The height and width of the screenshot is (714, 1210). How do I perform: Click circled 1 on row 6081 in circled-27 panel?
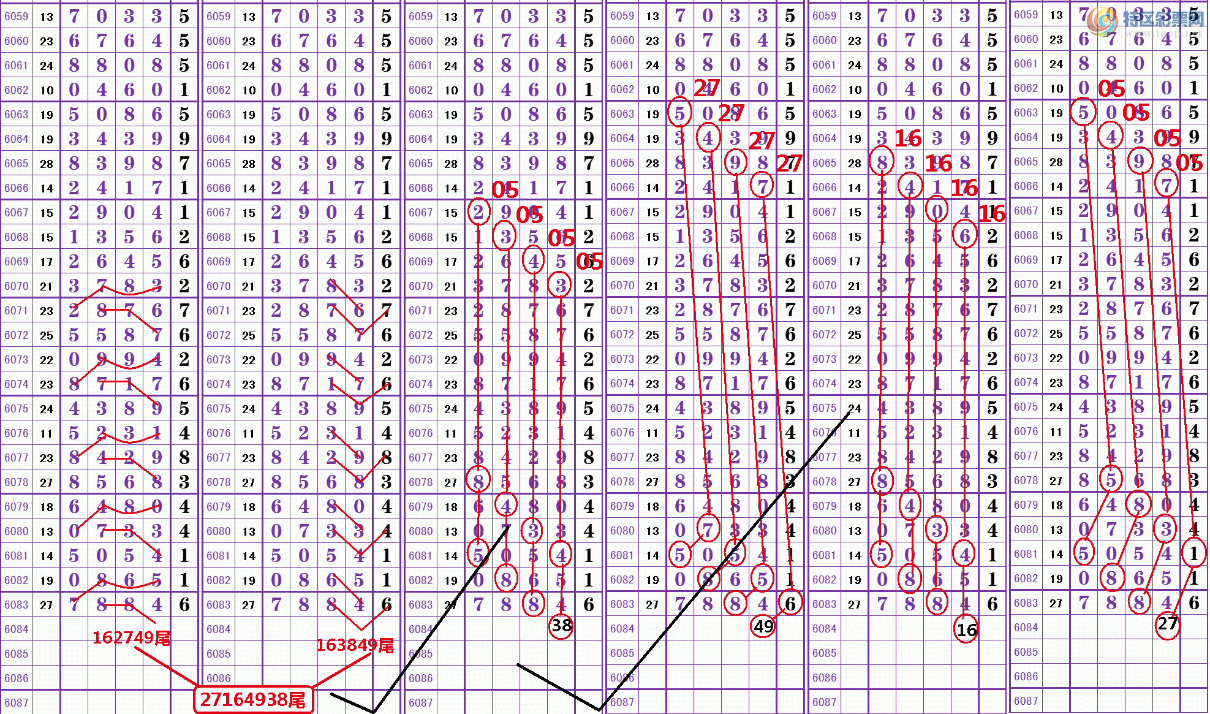1193,553
